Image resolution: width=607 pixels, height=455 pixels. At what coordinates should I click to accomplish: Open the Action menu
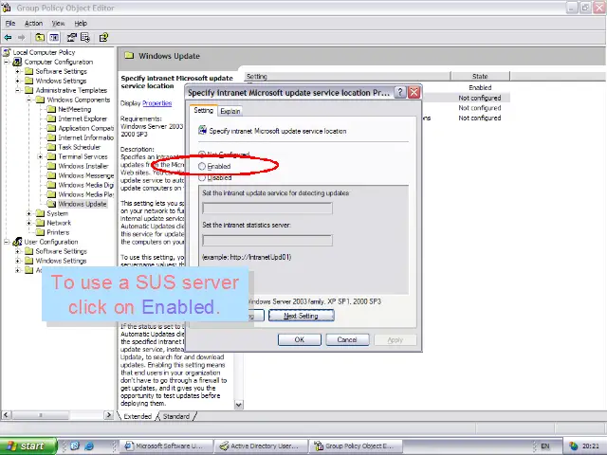coord(33,23)
